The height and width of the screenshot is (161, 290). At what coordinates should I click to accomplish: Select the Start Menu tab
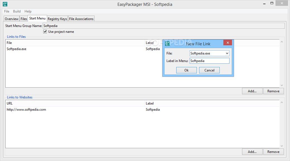pos(37,18)
